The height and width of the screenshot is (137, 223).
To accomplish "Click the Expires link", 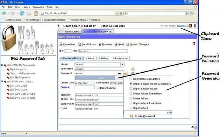I will pos(65,87).
